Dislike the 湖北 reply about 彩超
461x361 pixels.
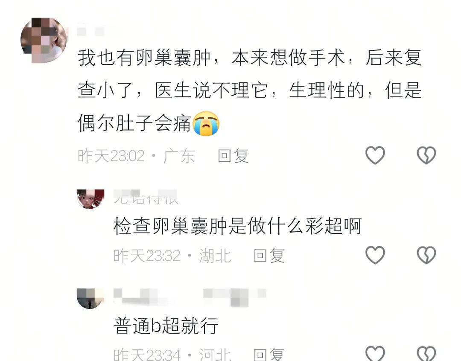pos(426,255)
